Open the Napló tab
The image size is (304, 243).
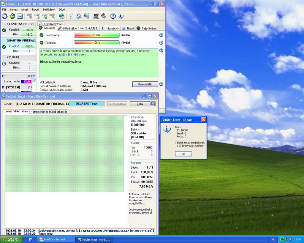click(128, 28)
